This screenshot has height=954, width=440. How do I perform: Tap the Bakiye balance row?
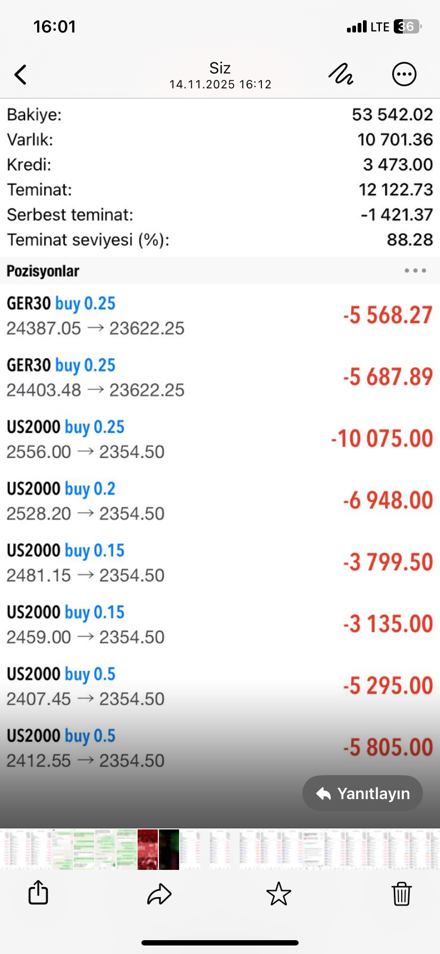220,114
